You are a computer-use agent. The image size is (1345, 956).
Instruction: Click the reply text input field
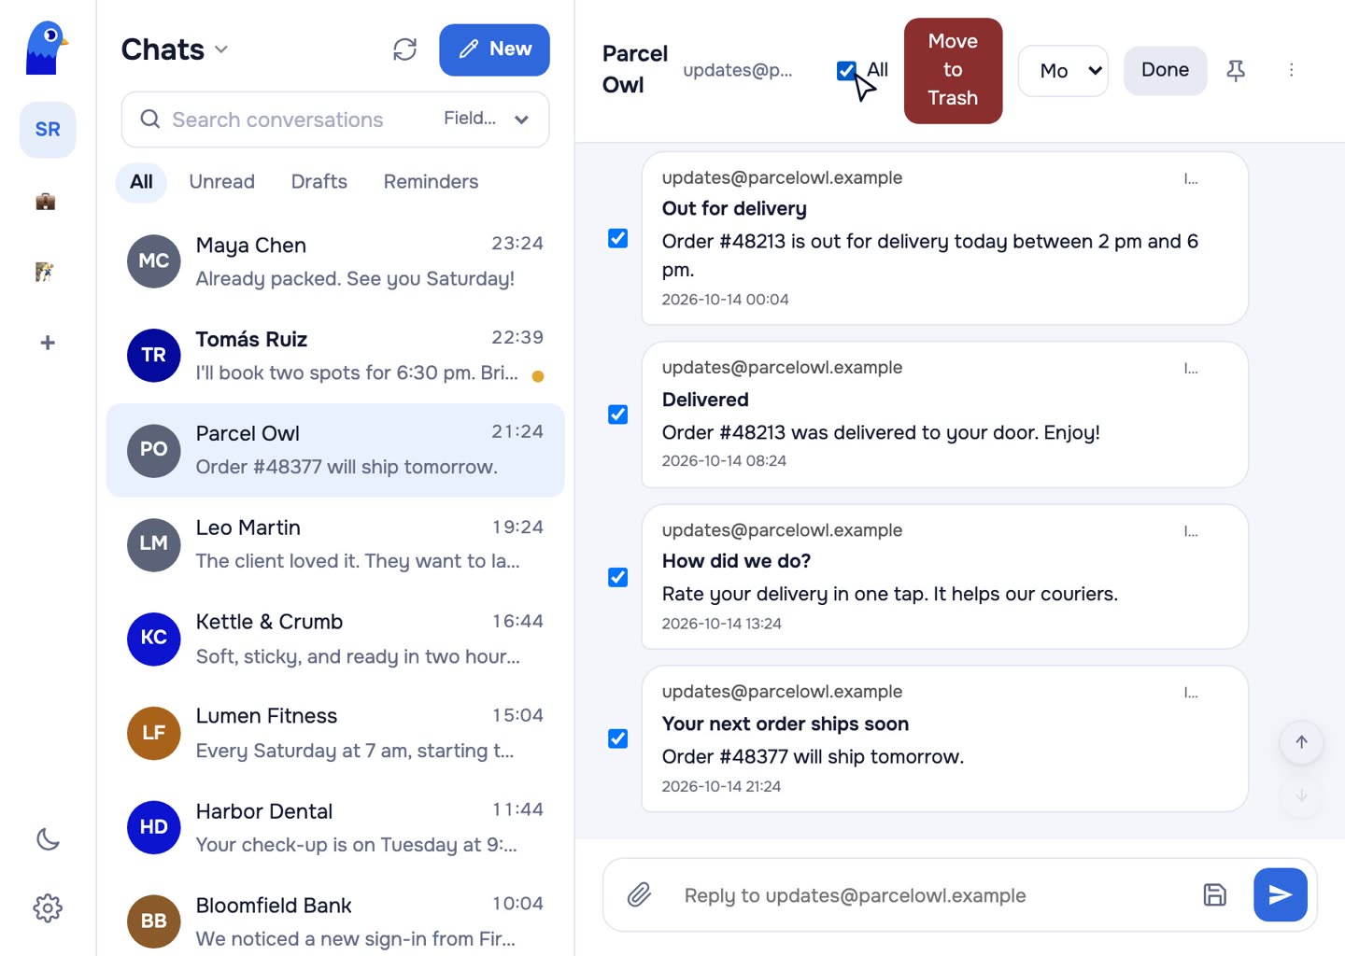[x=934, y=895]
